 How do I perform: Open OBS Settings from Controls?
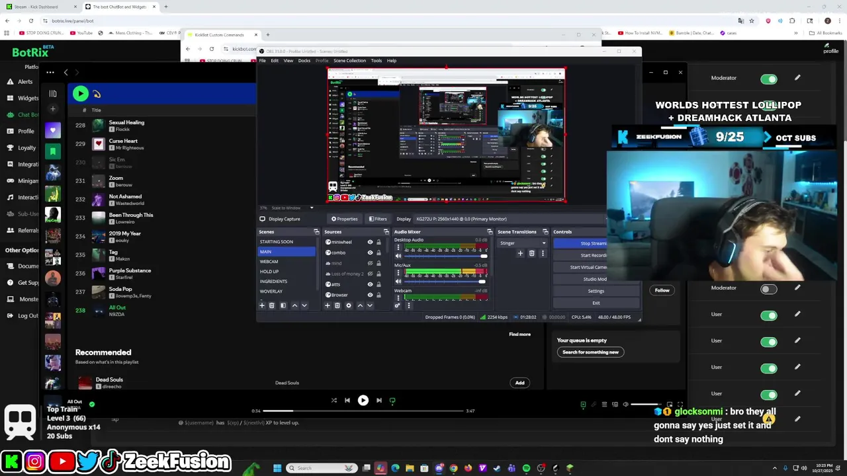click(596, 291)
